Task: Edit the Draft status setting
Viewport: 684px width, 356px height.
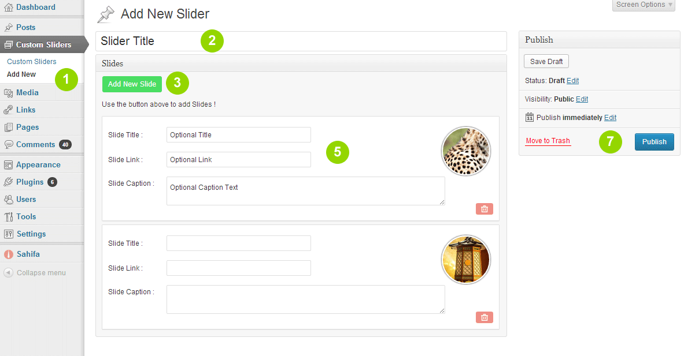Action: pos(573,81)
